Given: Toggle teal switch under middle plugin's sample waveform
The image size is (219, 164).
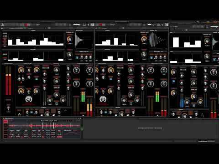Looking at the screenshot, I should point(151,57).
